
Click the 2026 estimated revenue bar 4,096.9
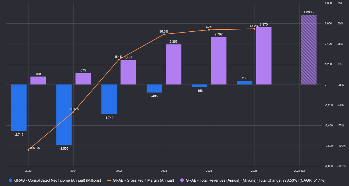pos(309,50)
